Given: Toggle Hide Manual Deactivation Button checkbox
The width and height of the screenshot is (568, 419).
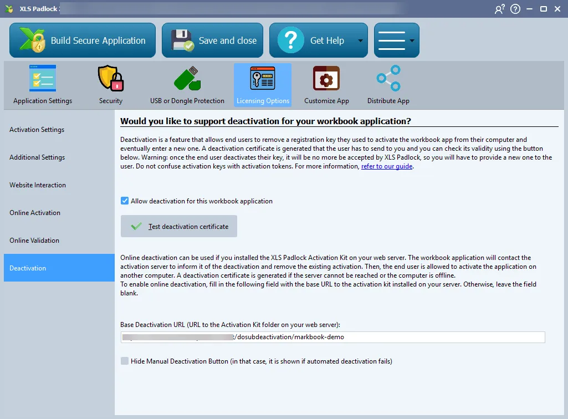Looking at the screenshot, I should tap(125, 361).
